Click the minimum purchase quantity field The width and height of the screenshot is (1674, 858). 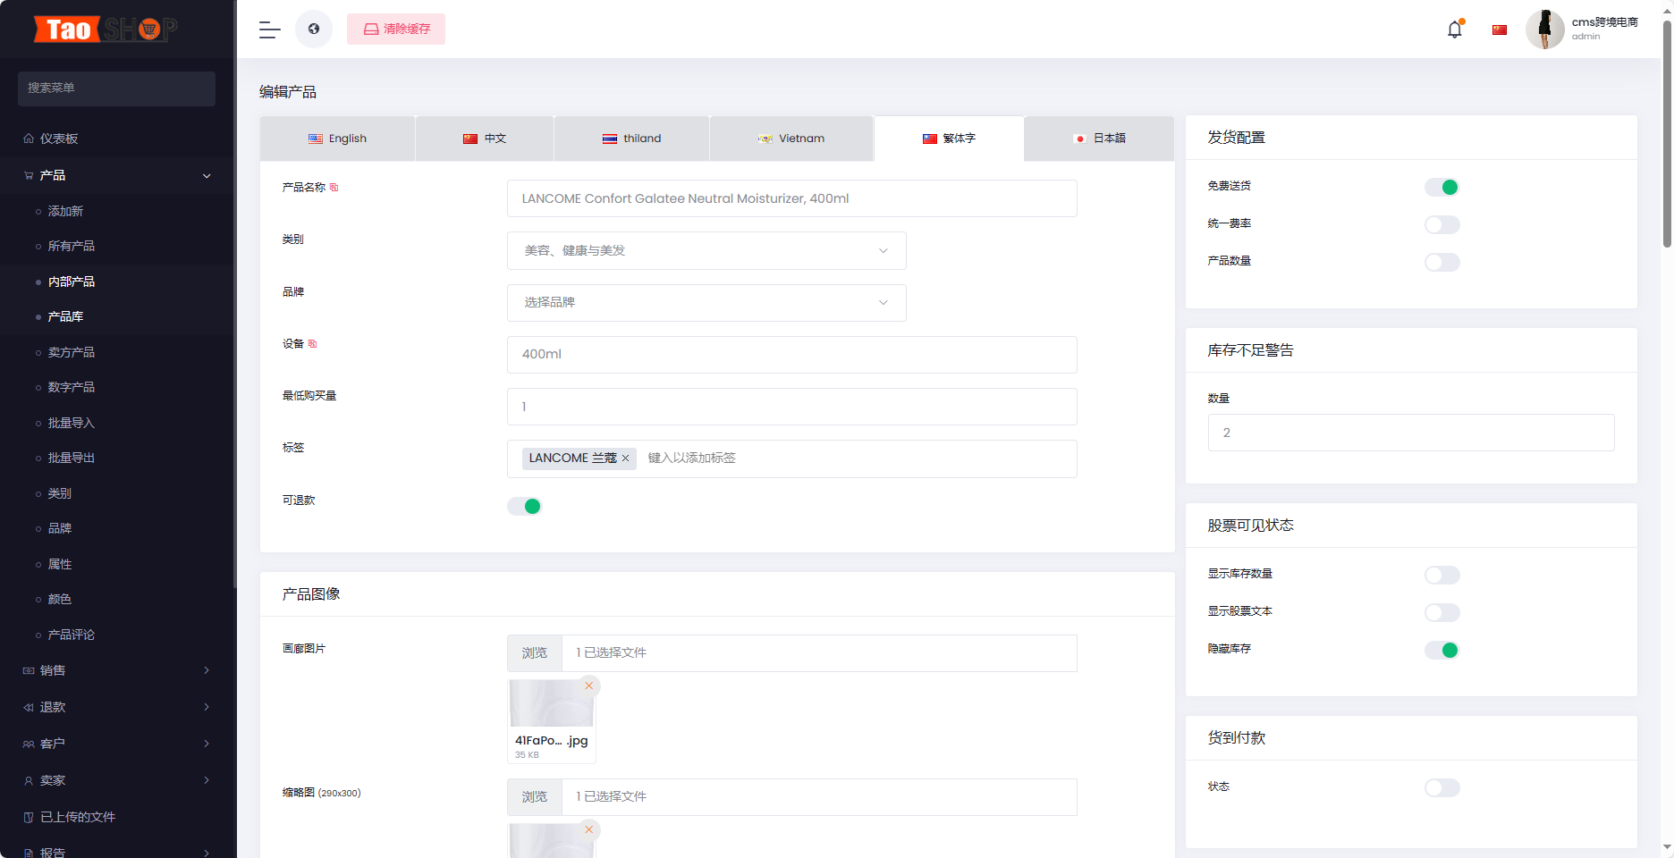pyautogui.click(x=791, y=407)
